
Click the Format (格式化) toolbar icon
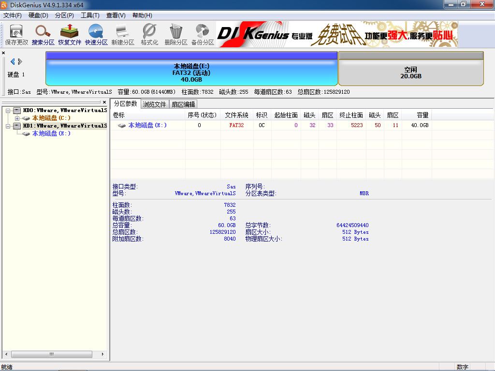coord(149,35)
